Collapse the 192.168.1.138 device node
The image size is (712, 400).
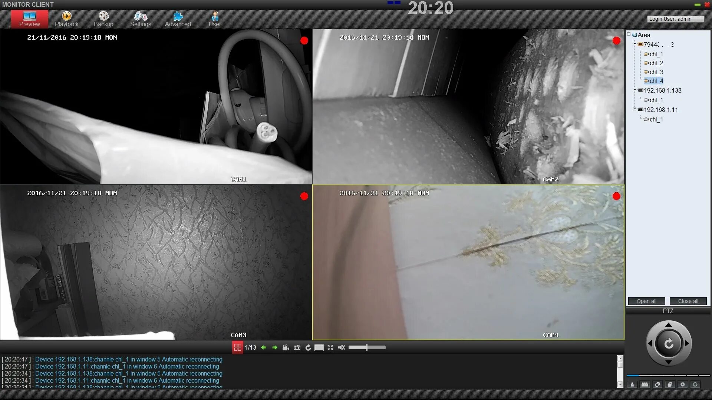tap(634, 90)
